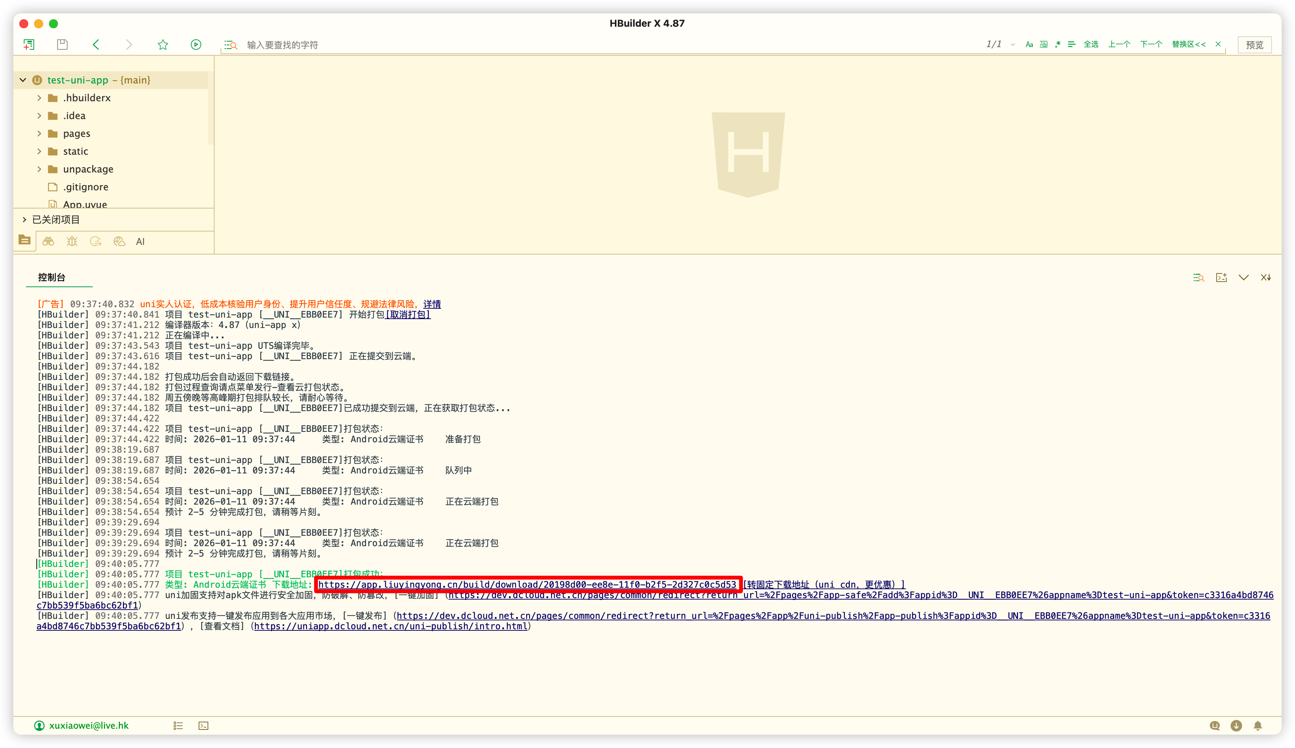
Task: Open the search history dropdown arrow
Action: [x=1012, y=45]
